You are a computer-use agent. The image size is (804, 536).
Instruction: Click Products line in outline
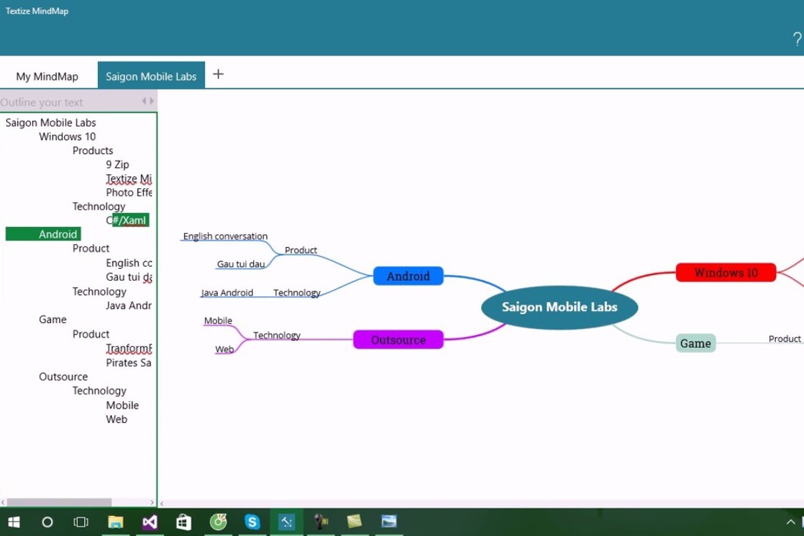(x=92, y=151)
